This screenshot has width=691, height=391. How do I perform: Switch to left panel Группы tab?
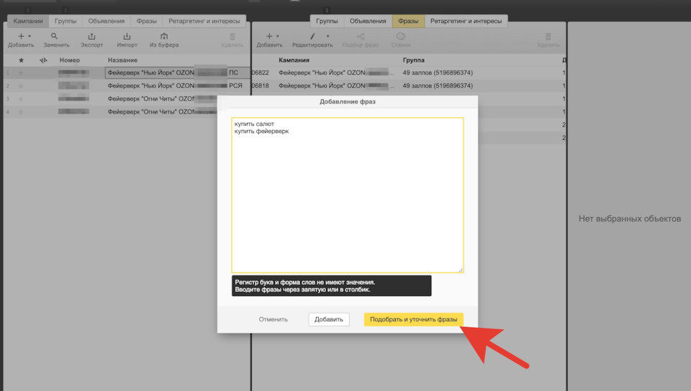[x=66, y=21]
